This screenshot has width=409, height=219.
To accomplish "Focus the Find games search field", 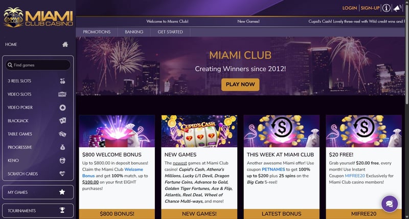I will tap(38, 65).
